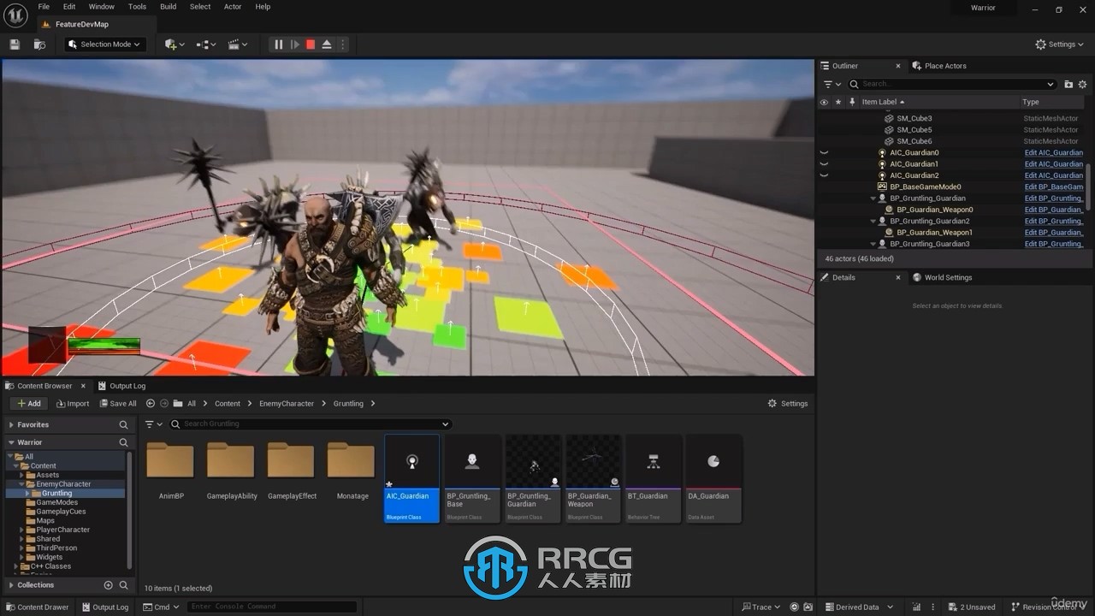Screen dimensions: 1095x616
Task: Pause the play-in-editor simulation
Action: [278, 44]
